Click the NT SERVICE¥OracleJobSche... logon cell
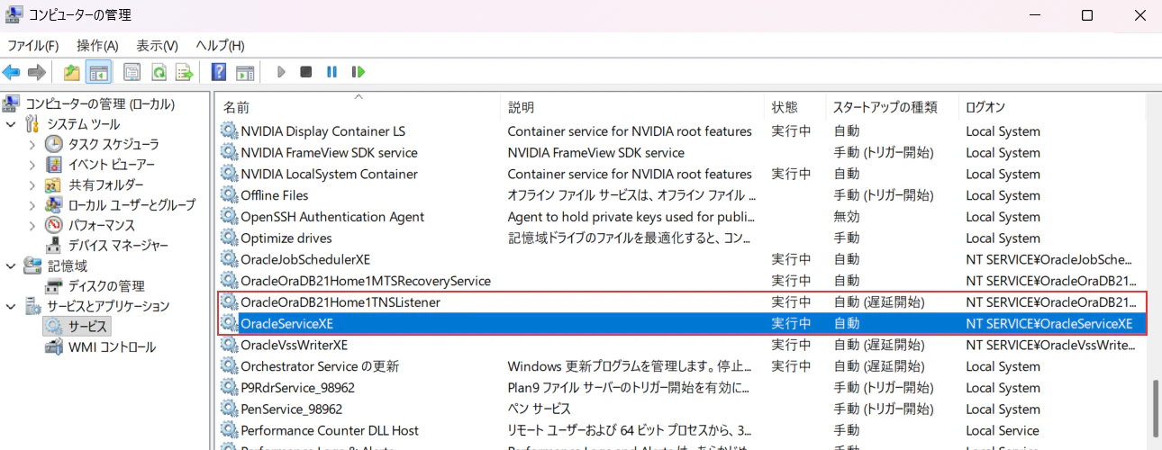Image resolution: width=1162 pixels, height=450 pixels. point(1050,259)
